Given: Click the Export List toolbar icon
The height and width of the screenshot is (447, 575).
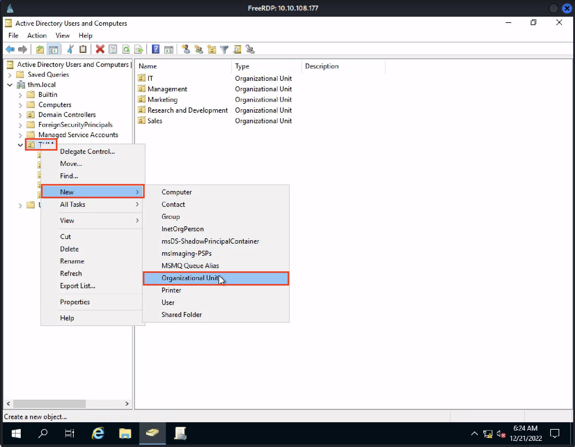Looking at the screenshot, I should coord(139,49).
